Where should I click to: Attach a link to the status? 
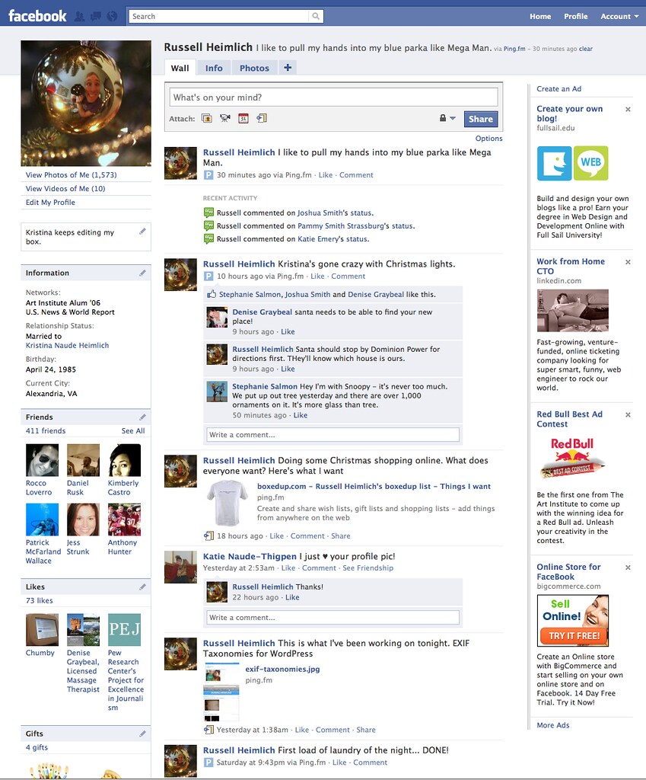tap(262, 118)
